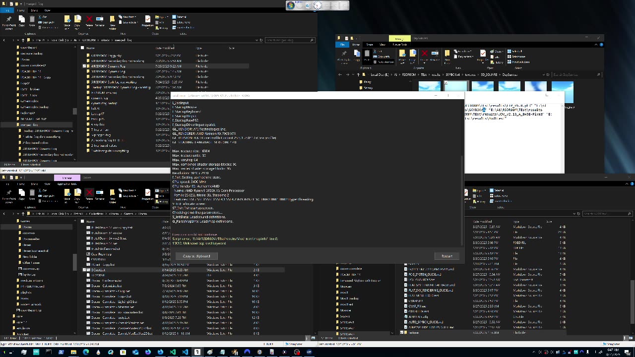
Task: Uncheck the 4 R3DR00M Dynamic Fog folder checkbox
Action: point(84,66)
